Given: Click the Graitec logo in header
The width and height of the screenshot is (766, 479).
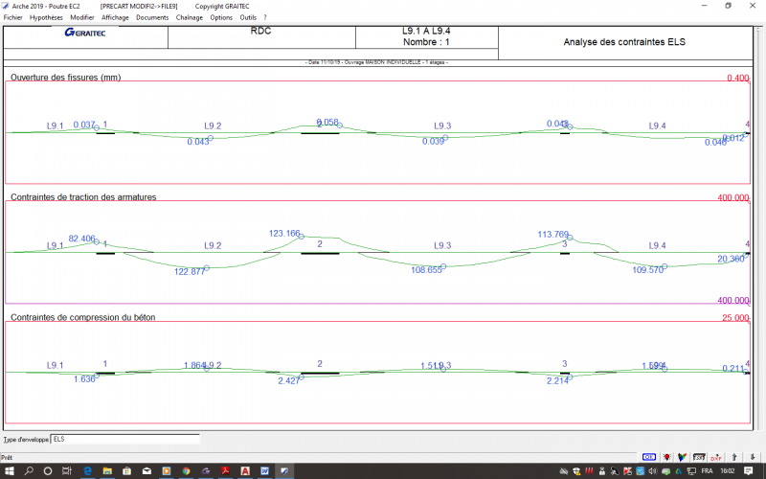Looking at the screenshot, I should point(85,33).
